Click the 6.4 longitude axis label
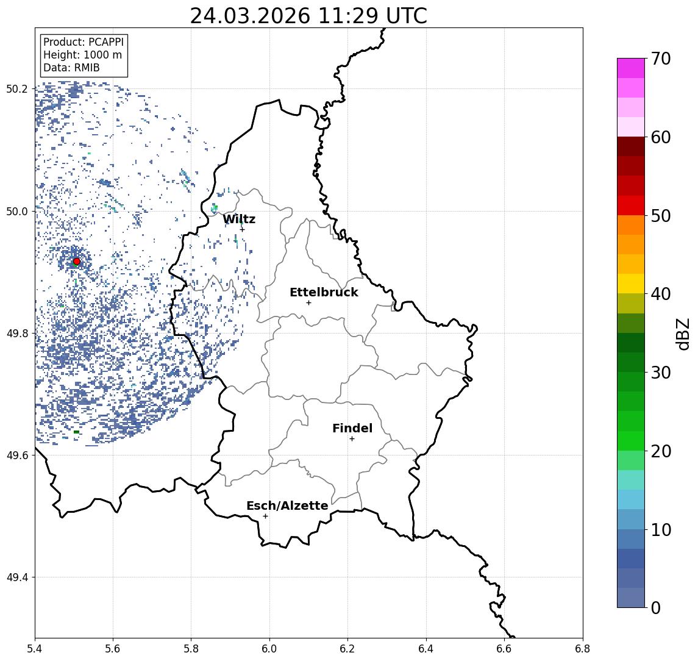698x661 pixels. (x=426, y=649)
